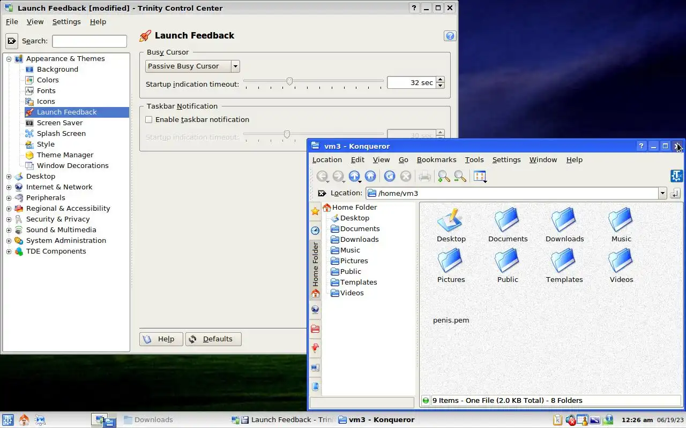
Task: Select Pictures in Konqueror sidebar tree
Action: [x=354, y=261]
